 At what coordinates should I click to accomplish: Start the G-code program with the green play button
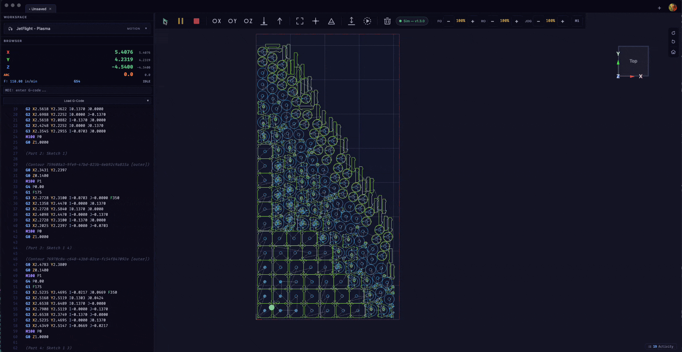[165, 21]
